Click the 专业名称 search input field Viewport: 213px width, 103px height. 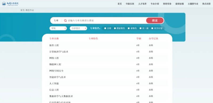click(107, 21)
